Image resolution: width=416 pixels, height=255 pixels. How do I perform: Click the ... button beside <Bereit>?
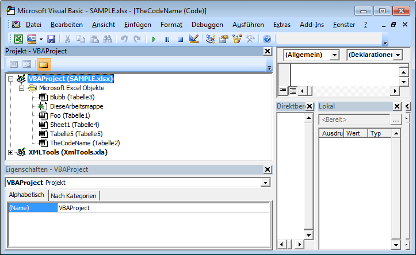pyautogui.click(x=395, y=119)
